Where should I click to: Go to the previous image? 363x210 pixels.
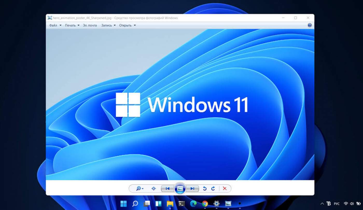pyautogui.click(x=167, y=188)
